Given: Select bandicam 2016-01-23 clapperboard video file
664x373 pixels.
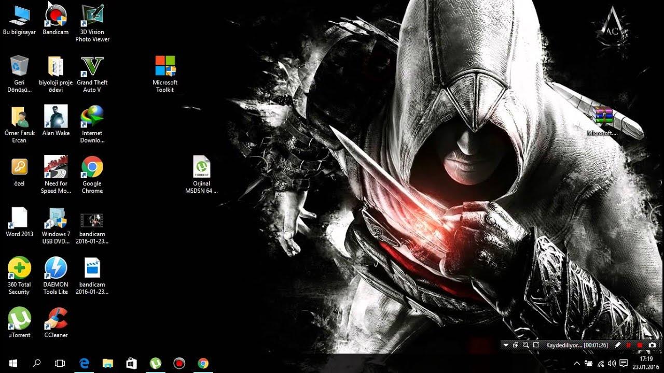Looking at the screenshot, I should (92, 276).
